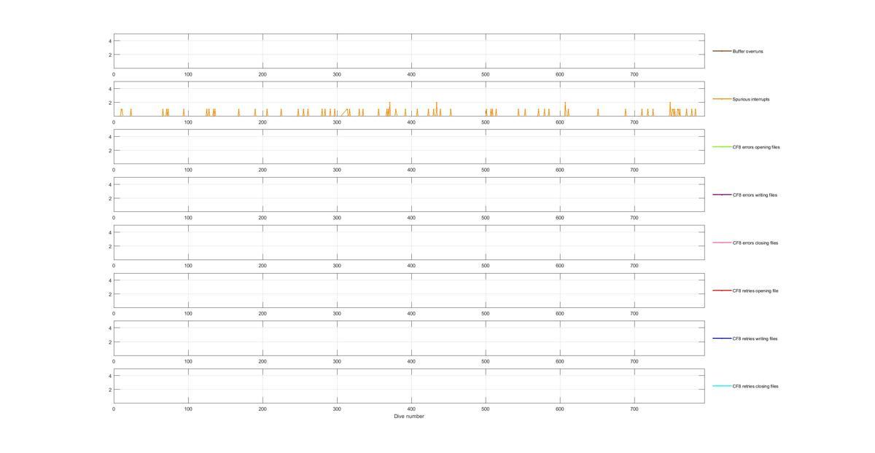
Task: Click the 600 tick label under CF8 retries opening plot
Action: point(560,314)
